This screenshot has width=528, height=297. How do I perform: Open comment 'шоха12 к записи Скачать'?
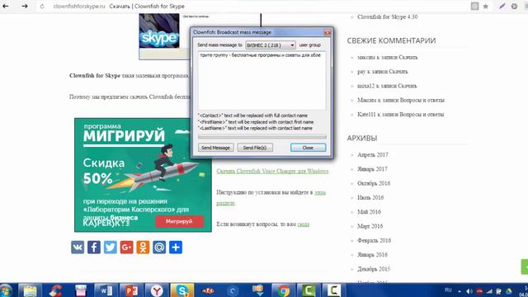pos(387,86)
